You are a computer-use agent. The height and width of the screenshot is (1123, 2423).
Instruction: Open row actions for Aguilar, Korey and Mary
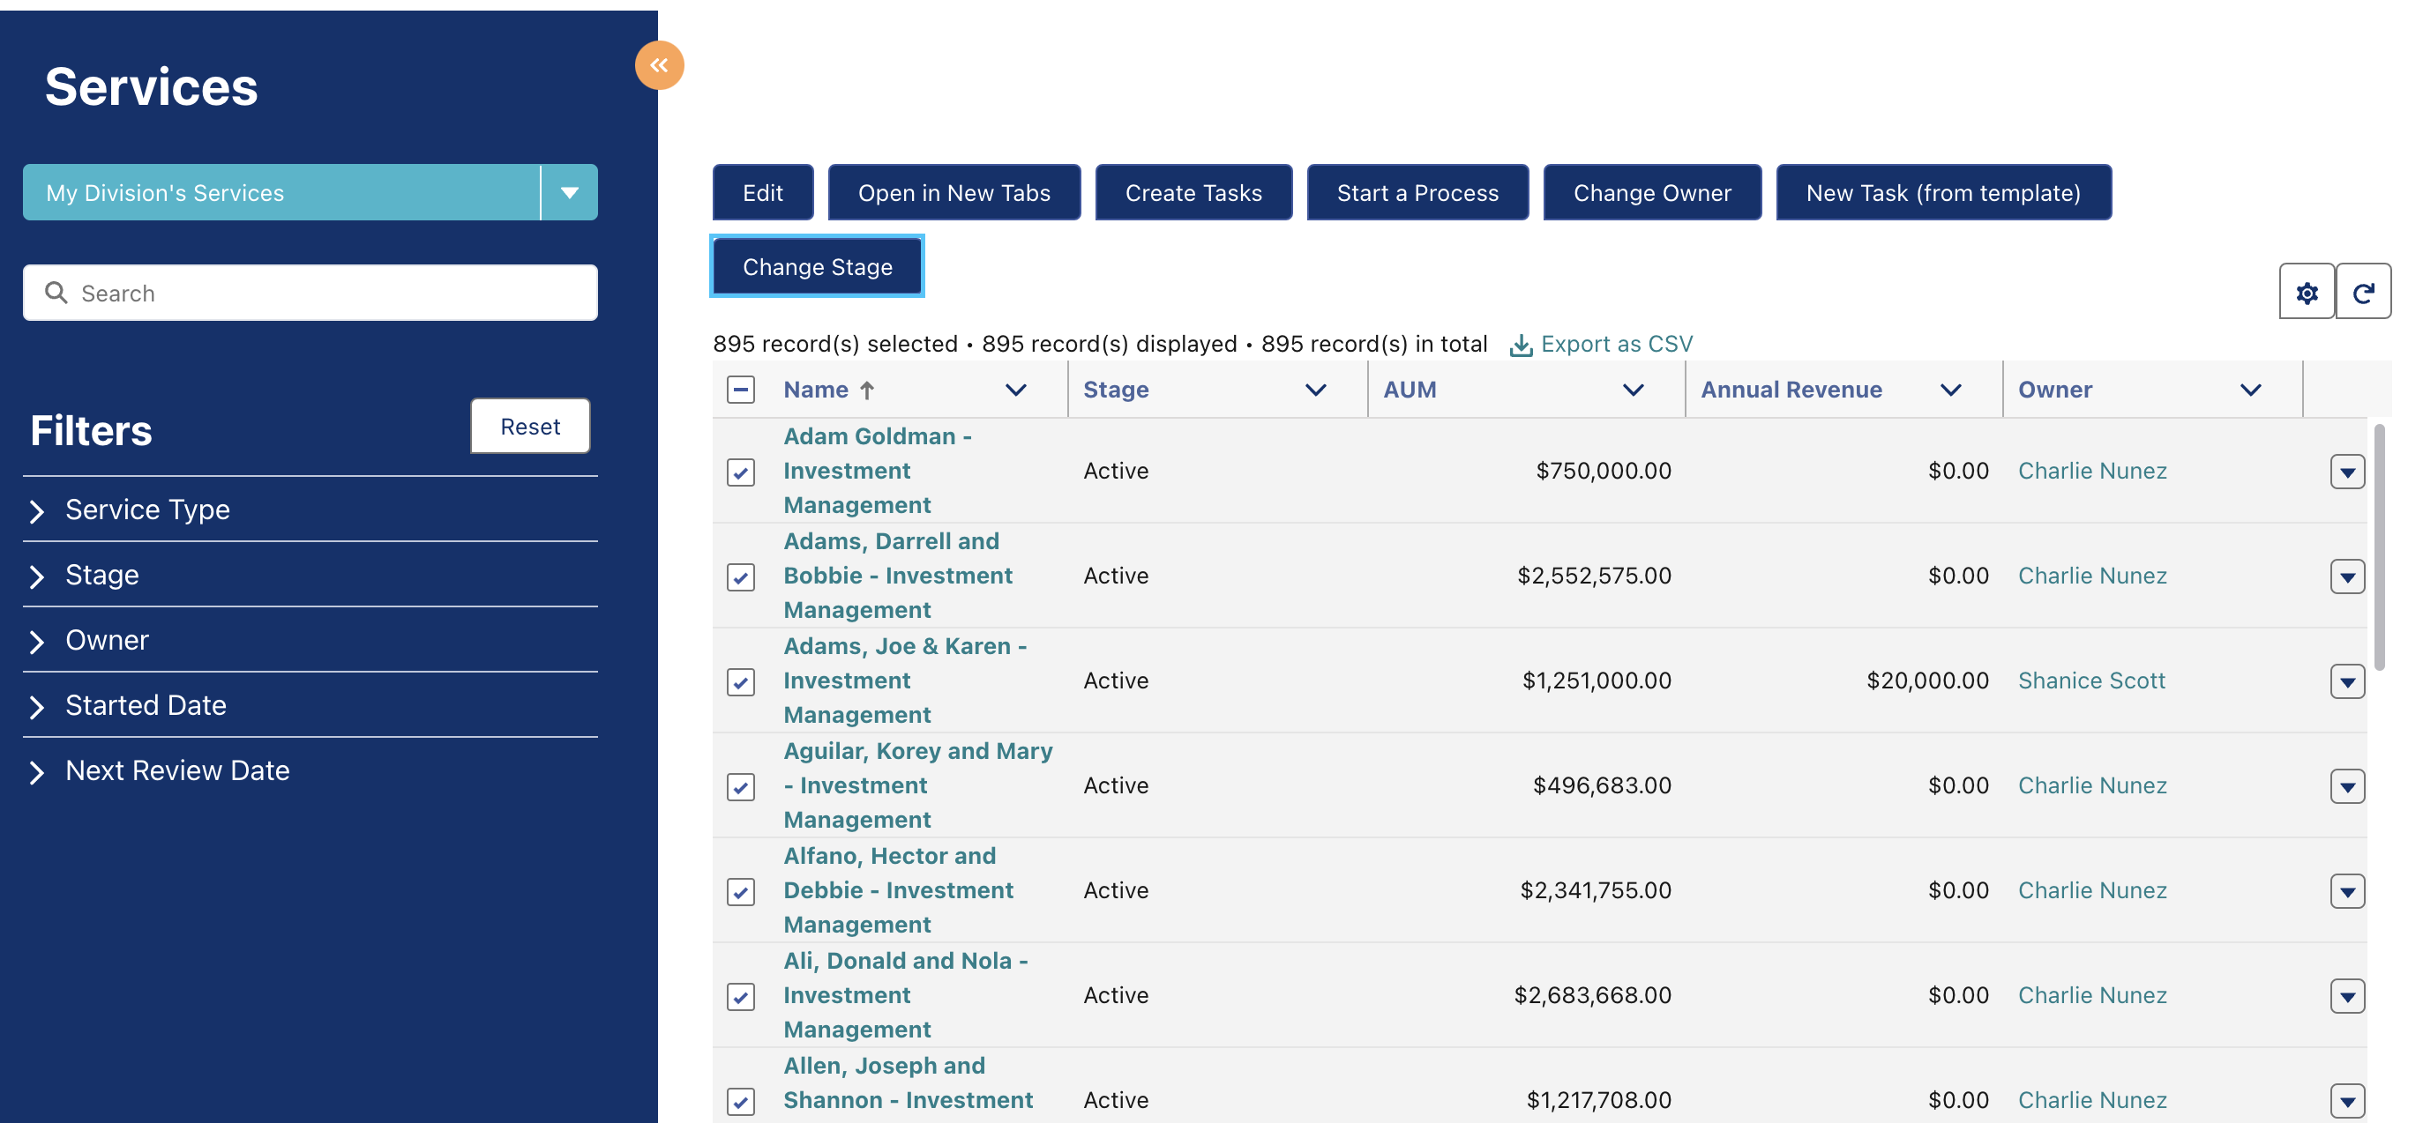tap(2347, 786)
